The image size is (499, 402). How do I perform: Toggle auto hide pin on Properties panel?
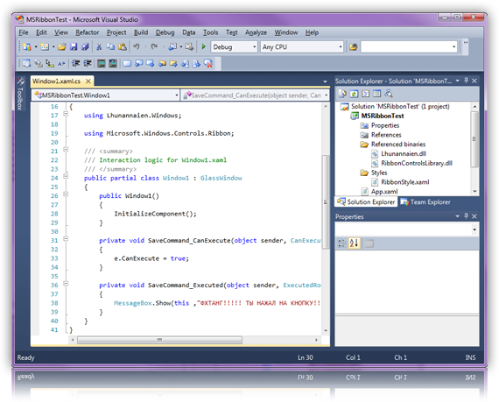tap(466, 216)
